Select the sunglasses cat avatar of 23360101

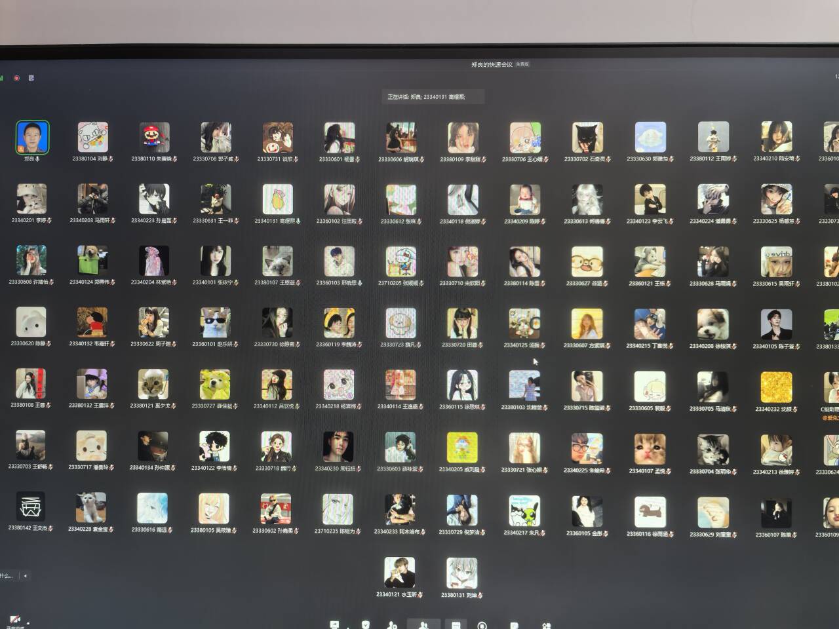pos(216,324)
